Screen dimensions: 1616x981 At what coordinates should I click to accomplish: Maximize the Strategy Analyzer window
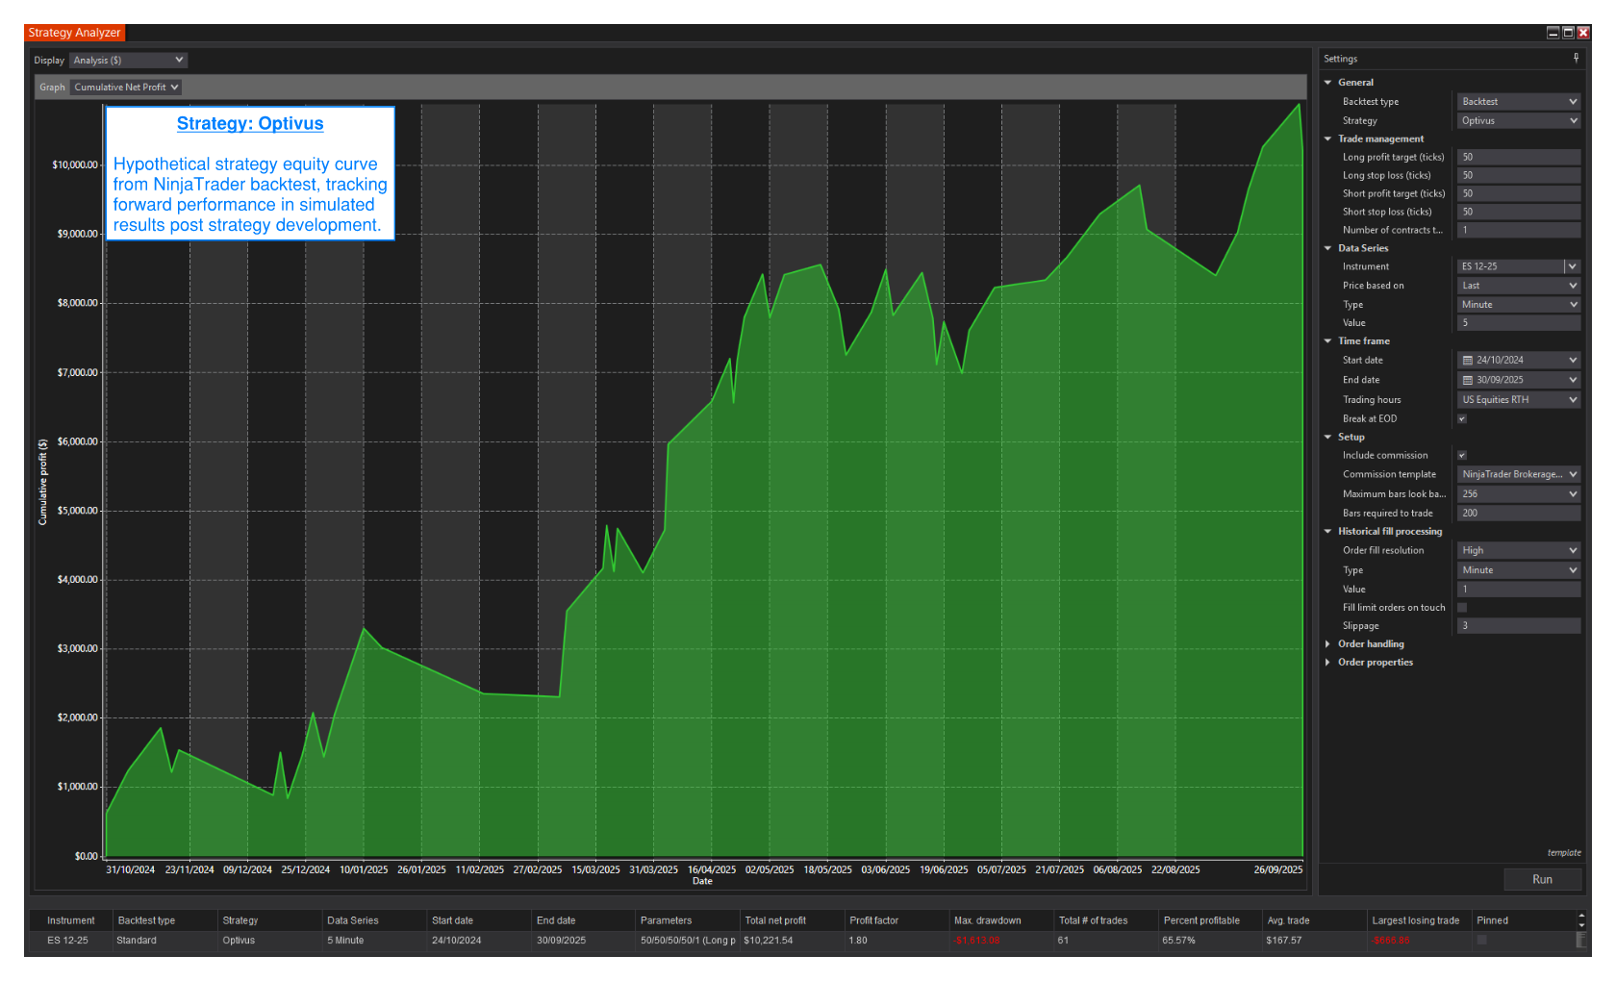coord(1568,33)
